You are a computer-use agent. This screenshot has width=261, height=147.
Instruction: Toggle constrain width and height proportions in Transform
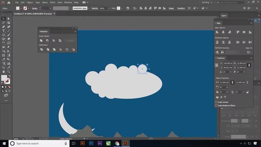[249, 65]
